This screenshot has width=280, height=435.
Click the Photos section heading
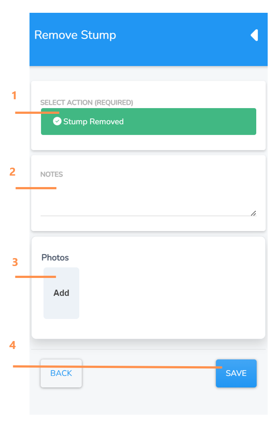[x=55, y=258]
